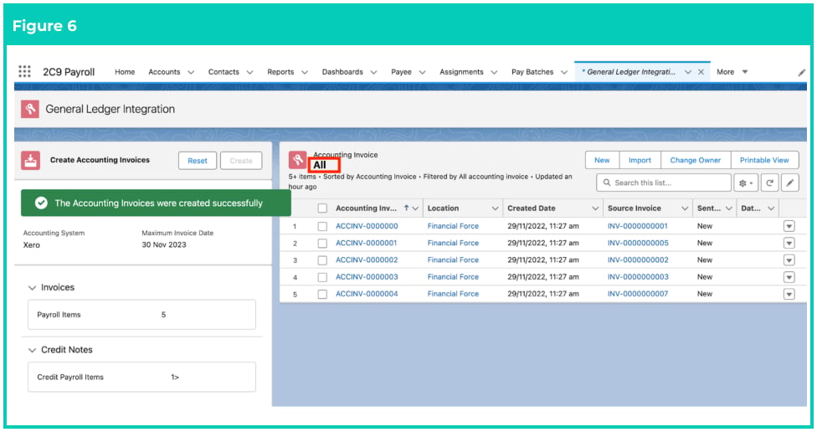The height and width of the screenshot is (432, 817).
Task: Collapse the Invoices section
Action: (32, 288)
